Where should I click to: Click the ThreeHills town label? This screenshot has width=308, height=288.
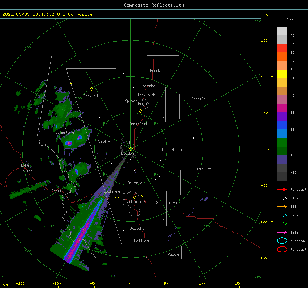172,150
